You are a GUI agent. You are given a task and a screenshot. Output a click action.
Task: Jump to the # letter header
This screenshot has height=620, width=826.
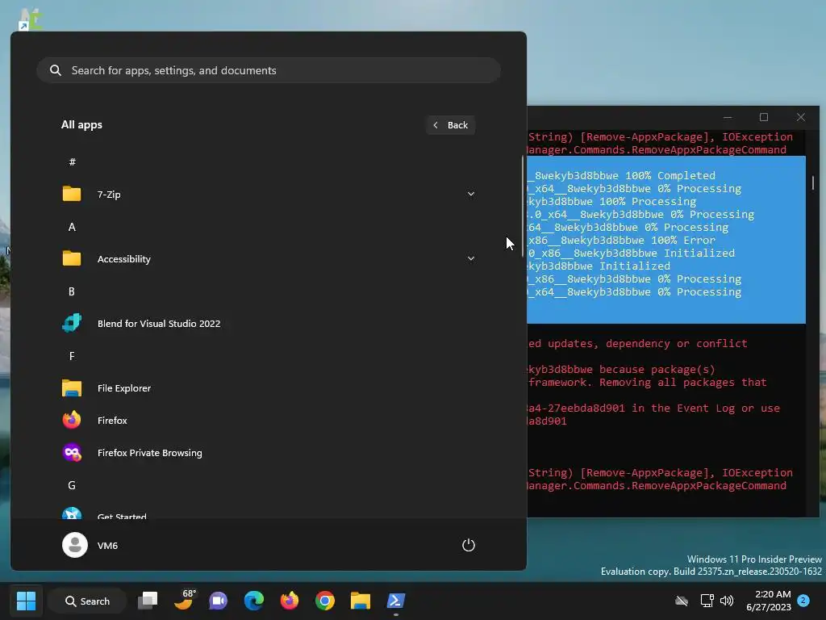[72, 161]
